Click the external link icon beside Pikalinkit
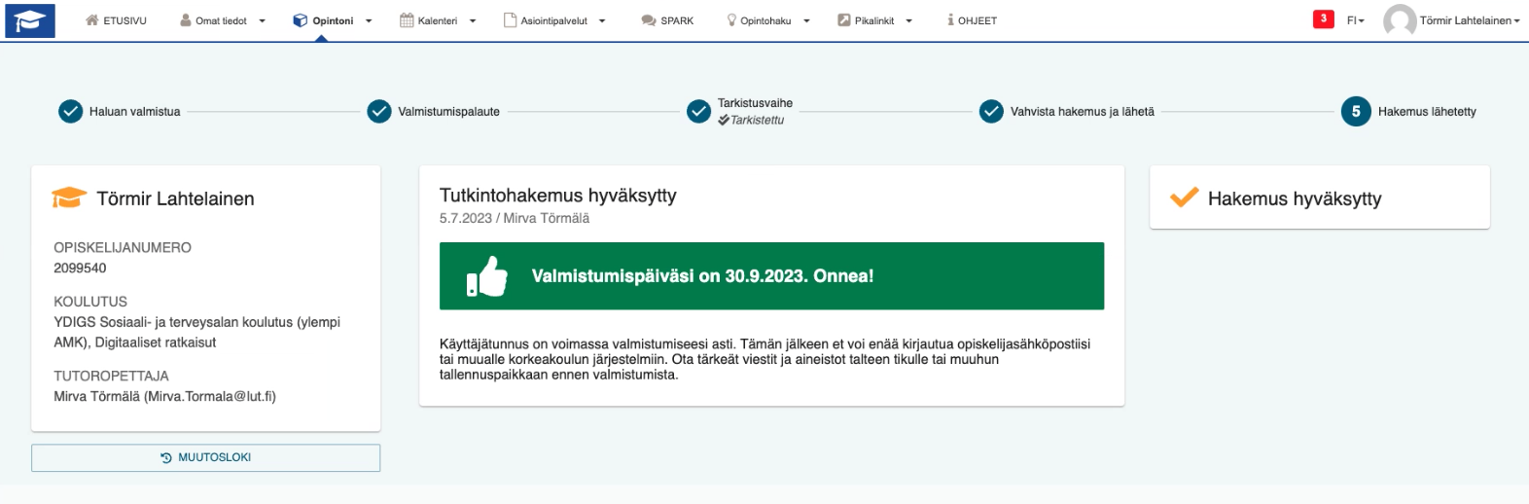This screenshot has height=504, width=1529. click(844, 20)
